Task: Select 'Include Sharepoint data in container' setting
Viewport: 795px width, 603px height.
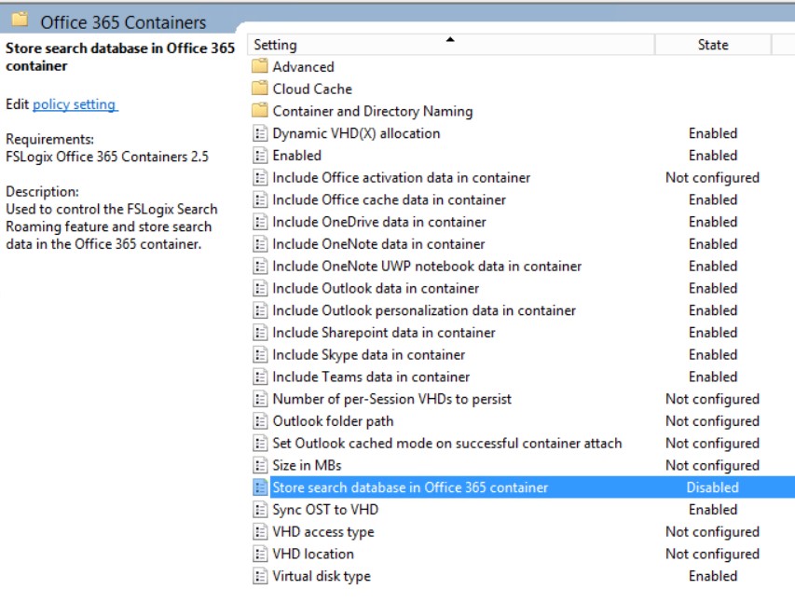Action: (x=384, y=333)
